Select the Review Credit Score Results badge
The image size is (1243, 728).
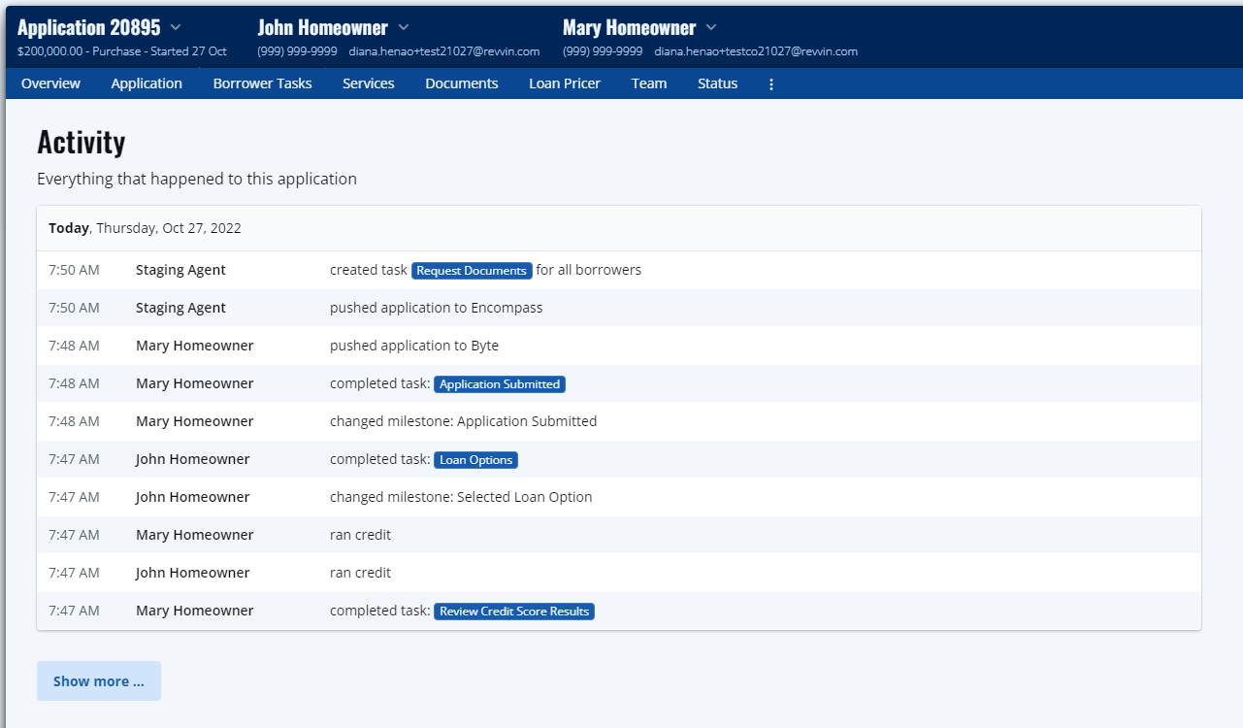coord(513,612)
